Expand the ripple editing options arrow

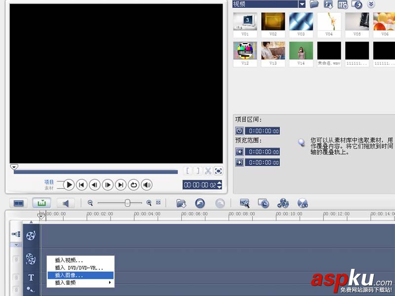pyautogui.click(x=16, y=245)
